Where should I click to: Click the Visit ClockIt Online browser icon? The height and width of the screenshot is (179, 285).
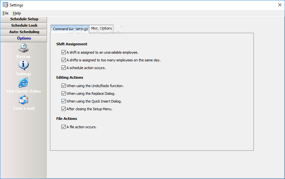(24, 83)
